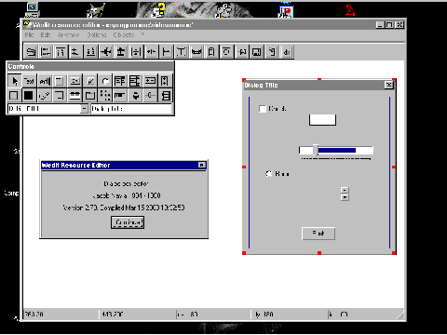Viewport: 447px width, 335px height.
Task: Pick the radio button control tool
Action: point(105,81)
